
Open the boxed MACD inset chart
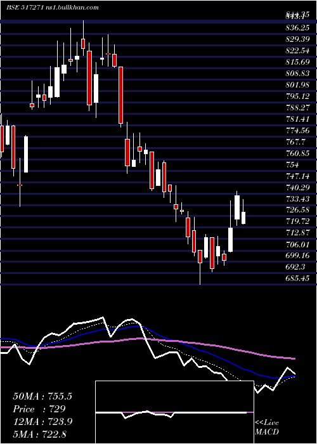coord(174,412)
